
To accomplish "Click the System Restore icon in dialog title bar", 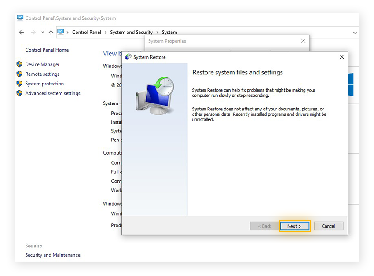I will [x=128, y=57].
